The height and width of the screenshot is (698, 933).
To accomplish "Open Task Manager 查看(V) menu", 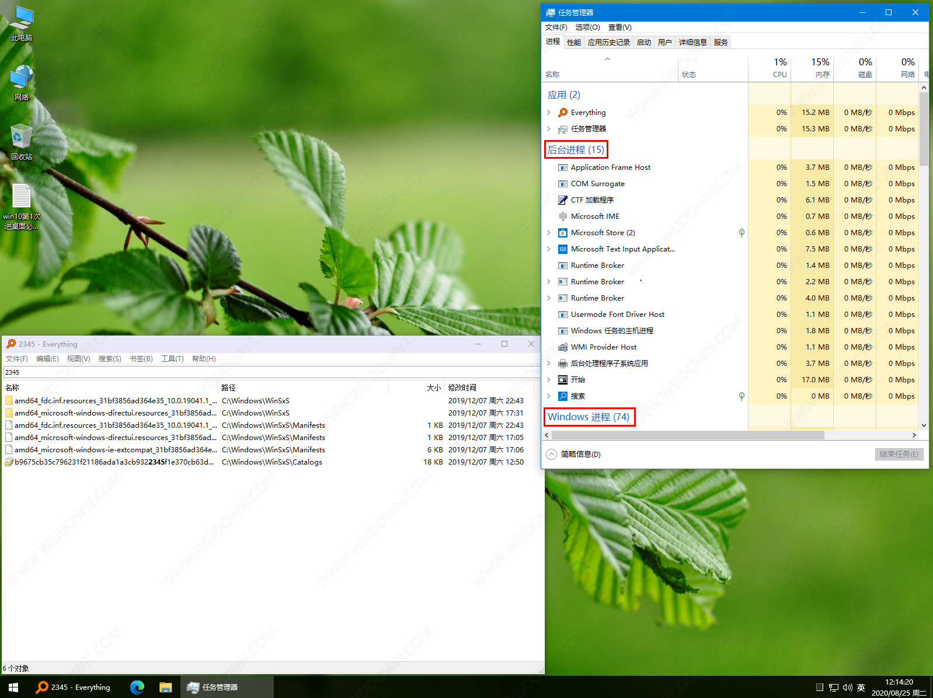I will click(x=620, y=27).
